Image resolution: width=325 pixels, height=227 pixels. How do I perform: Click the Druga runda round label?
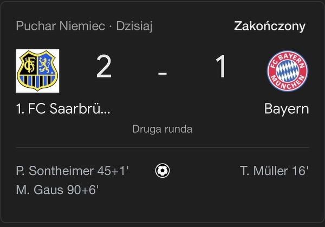[162, 129]
